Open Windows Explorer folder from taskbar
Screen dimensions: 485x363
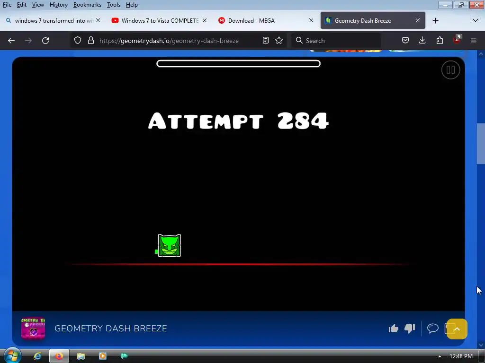[81, 356]
